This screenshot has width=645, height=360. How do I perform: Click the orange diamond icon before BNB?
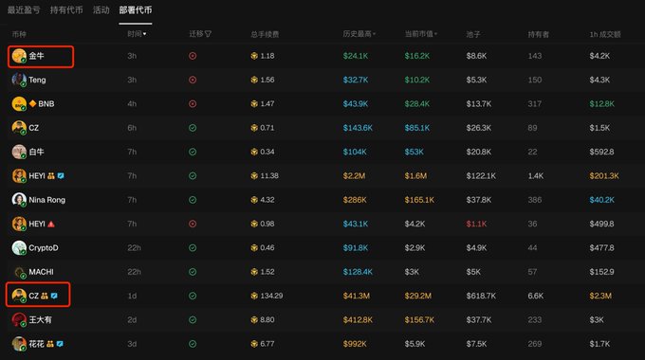coord(32,103)
